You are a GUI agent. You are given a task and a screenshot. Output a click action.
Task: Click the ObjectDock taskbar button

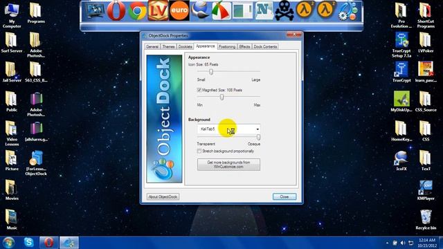pos(69,243)
